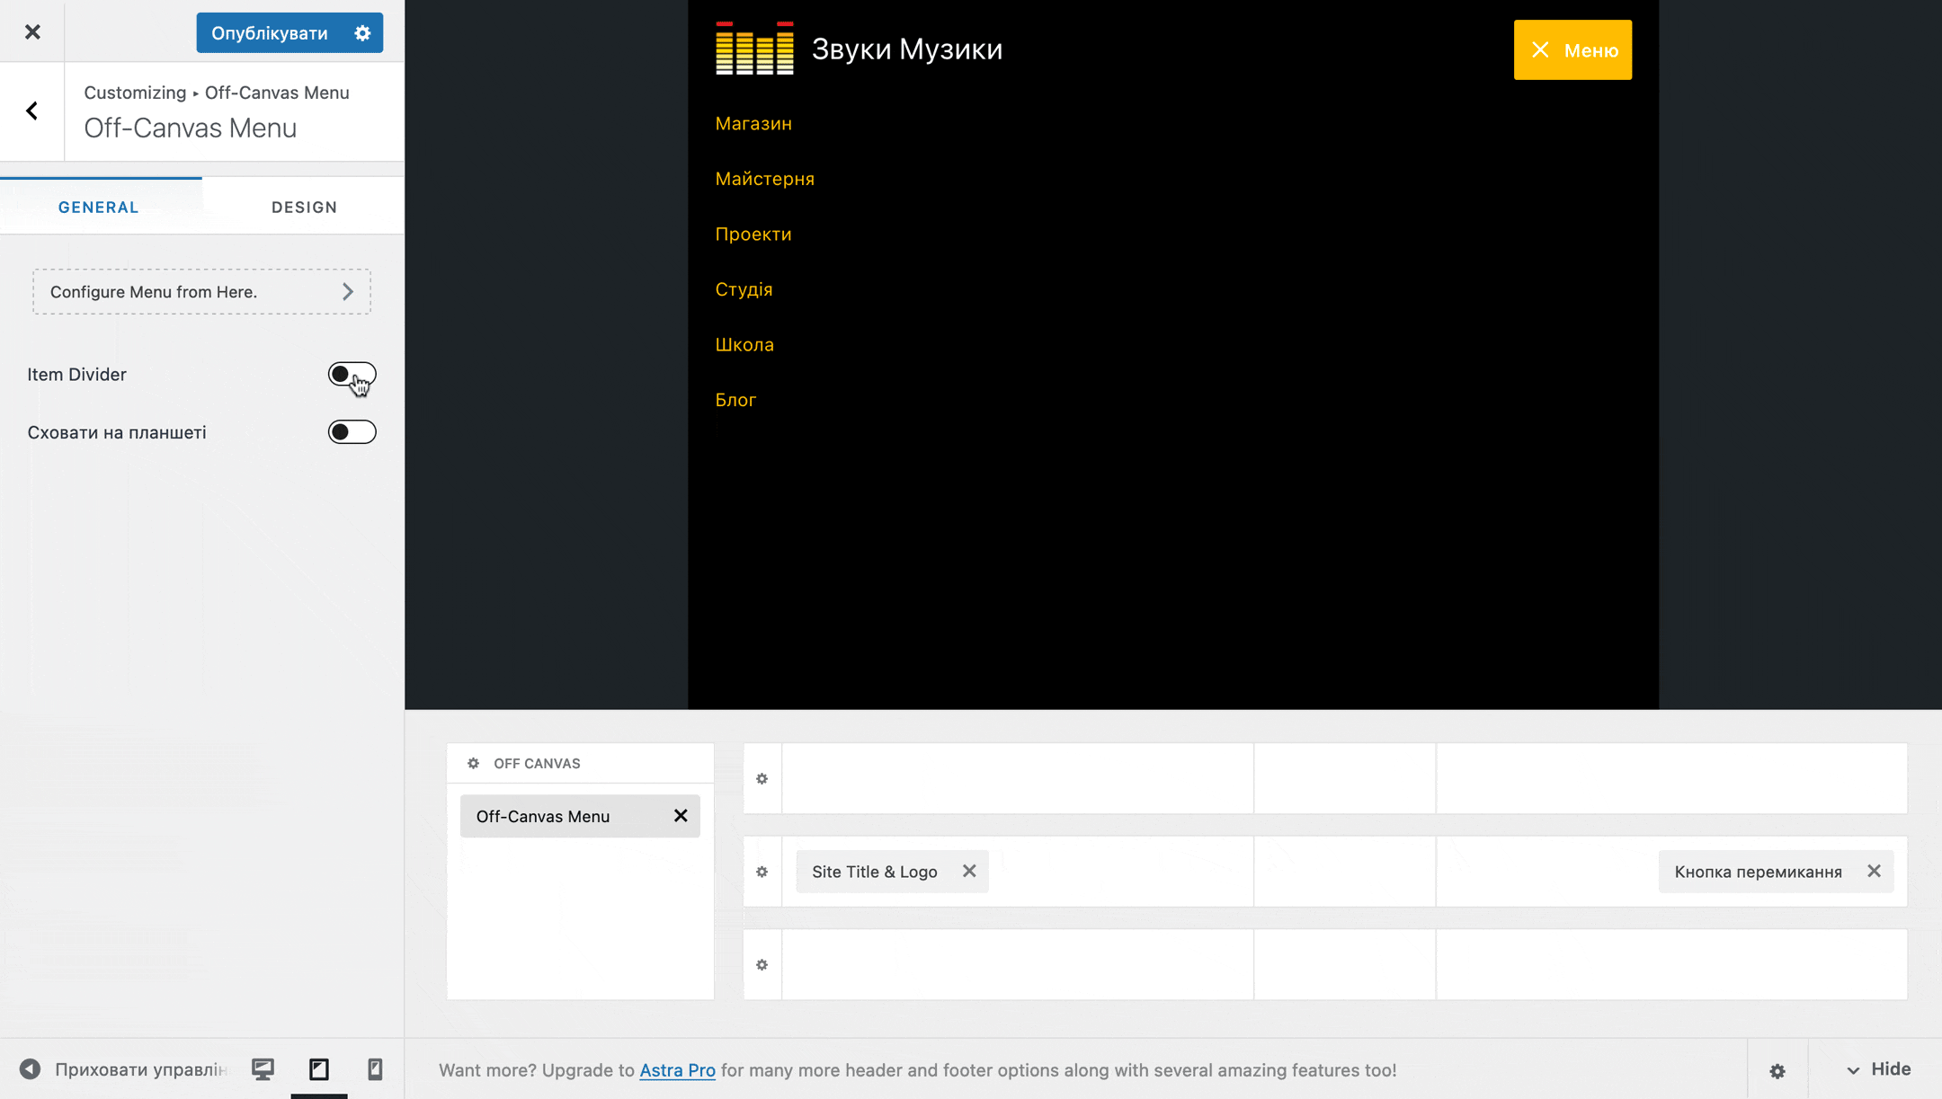The height and width of the screenshot is (1099, 1942).
Task: Switch preview to mobile device icon
Action: pyautogui.click(x=375, y=1069)
